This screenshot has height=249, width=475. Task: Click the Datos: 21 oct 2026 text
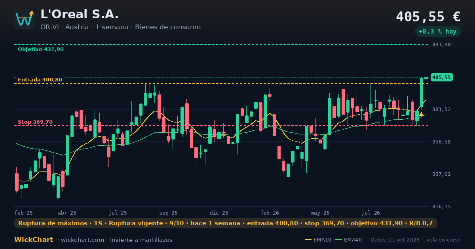[x=395, y=240]
